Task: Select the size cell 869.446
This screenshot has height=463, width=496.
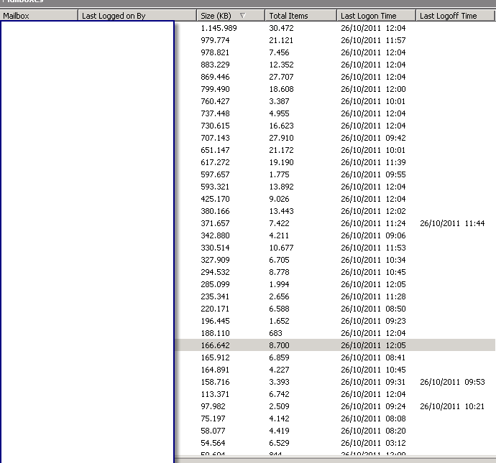Action: pos(215,77)
